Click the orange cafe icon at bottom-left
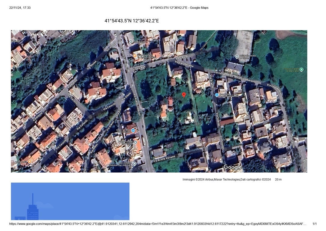This screenshot has width=326, height=231. tap(30, 162)
